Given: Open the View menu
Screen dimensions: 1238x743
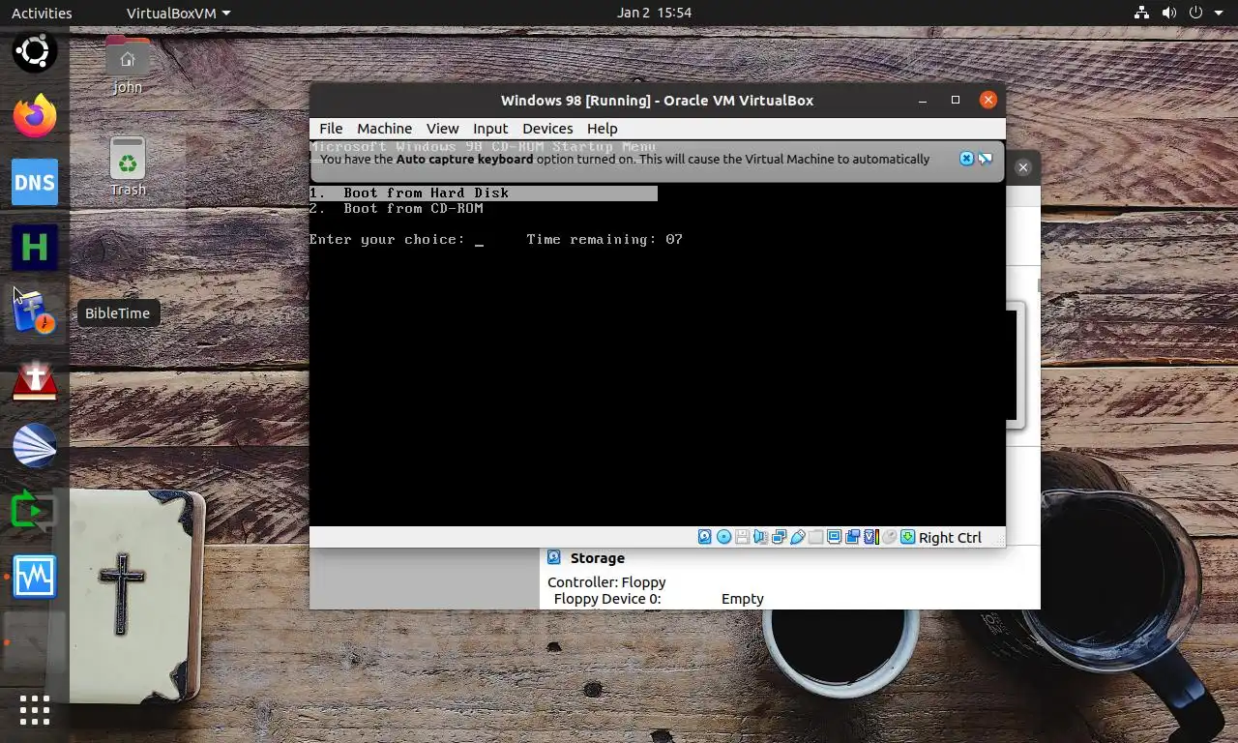Looking at the screenshot, I should pos(442,129).
